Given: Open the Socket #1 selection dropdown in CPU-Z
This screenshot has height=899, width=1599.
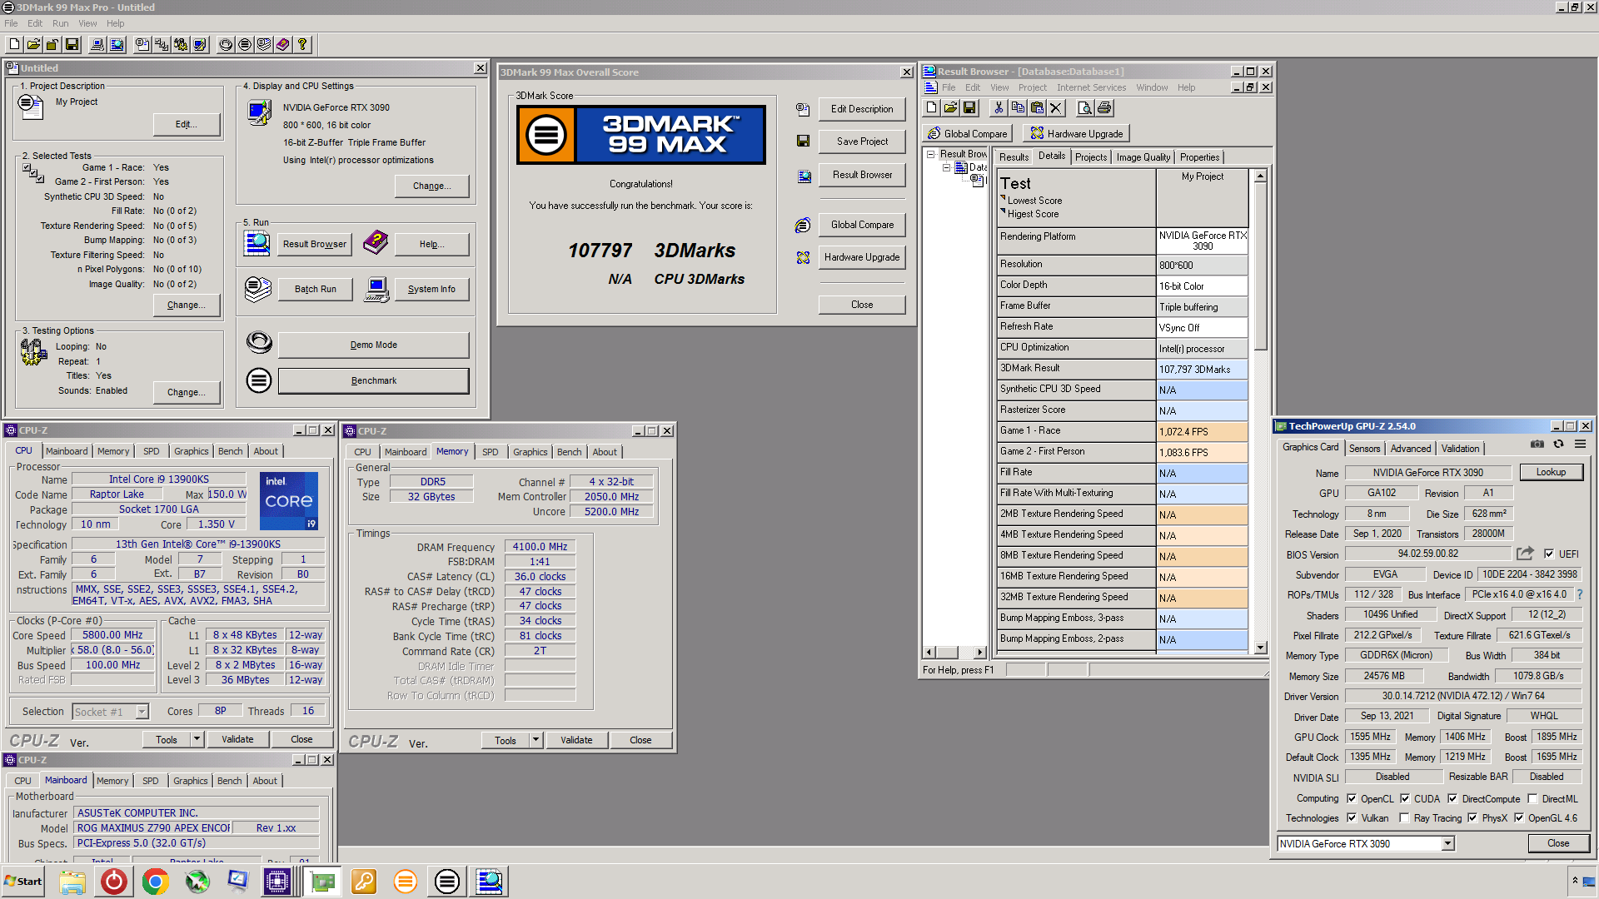Looking at the screenshot, I should 142,712.
